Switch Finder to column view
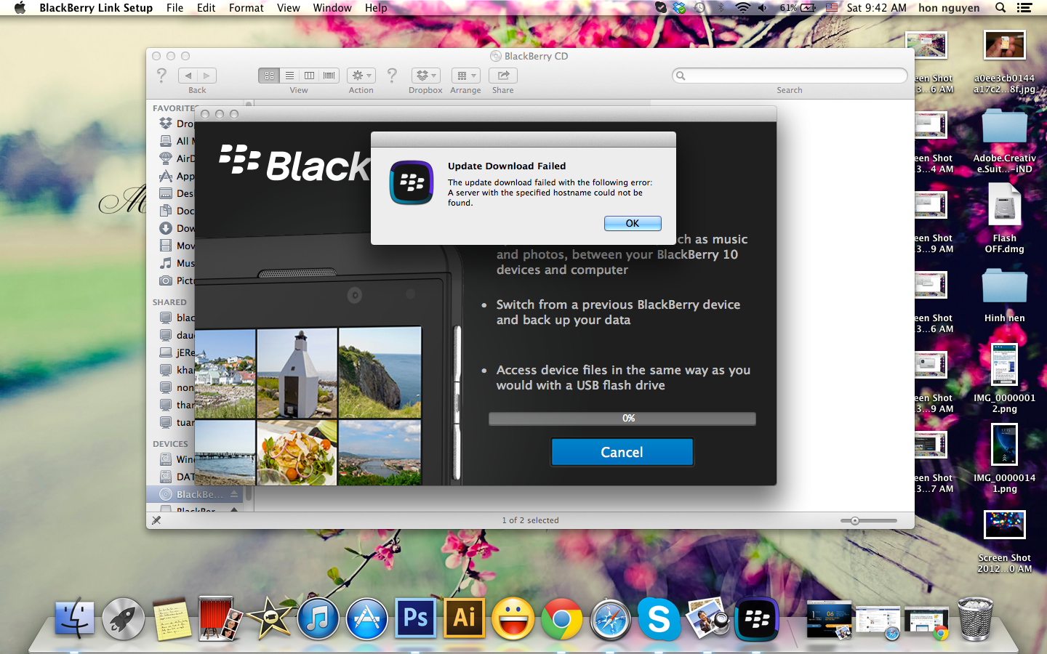 [309, 76]
